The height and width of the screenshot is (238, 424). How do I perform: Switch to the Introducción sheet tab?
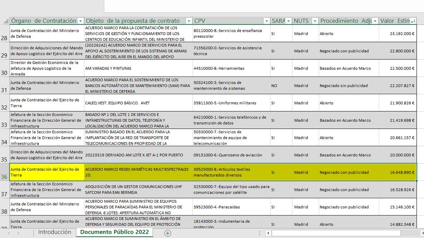click(x=54, y=232)
